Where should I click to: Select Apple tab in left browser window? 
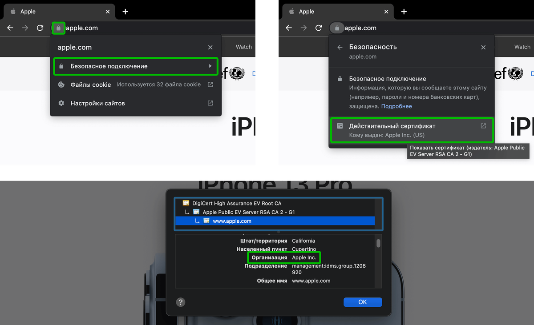point(59,12)
